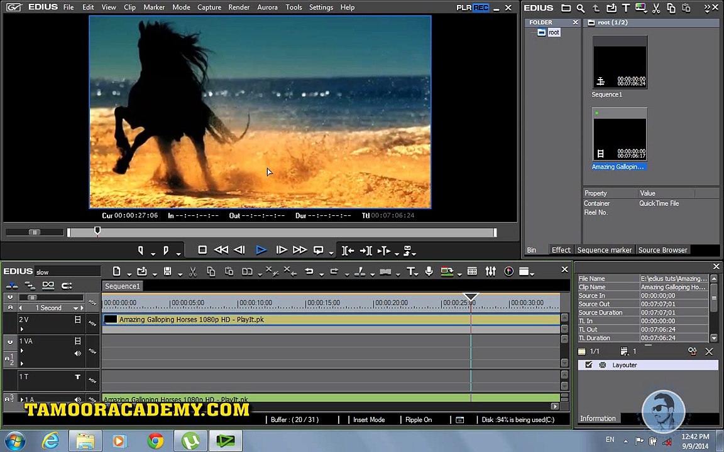724x452 pixels.
Task: Expand the video part of track 1 VA
Action: pyautogui.click(x=21, y=351)
